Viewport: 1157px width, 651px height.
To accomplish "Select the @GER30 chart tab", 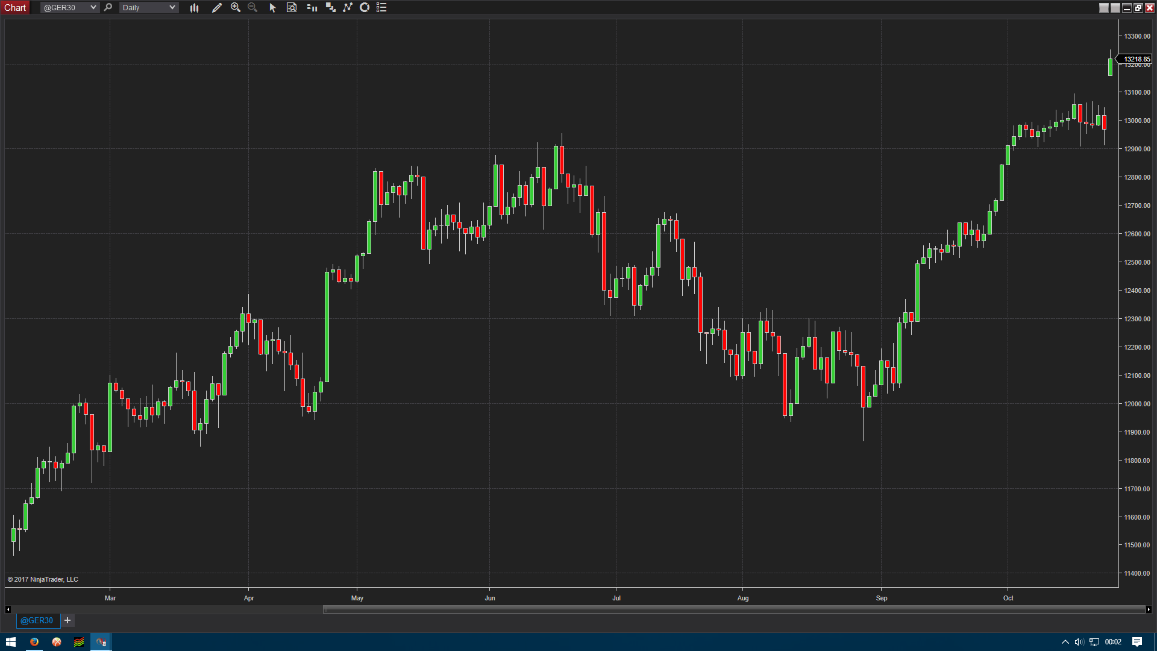I will pyautogui.click(x=37, y=620).
